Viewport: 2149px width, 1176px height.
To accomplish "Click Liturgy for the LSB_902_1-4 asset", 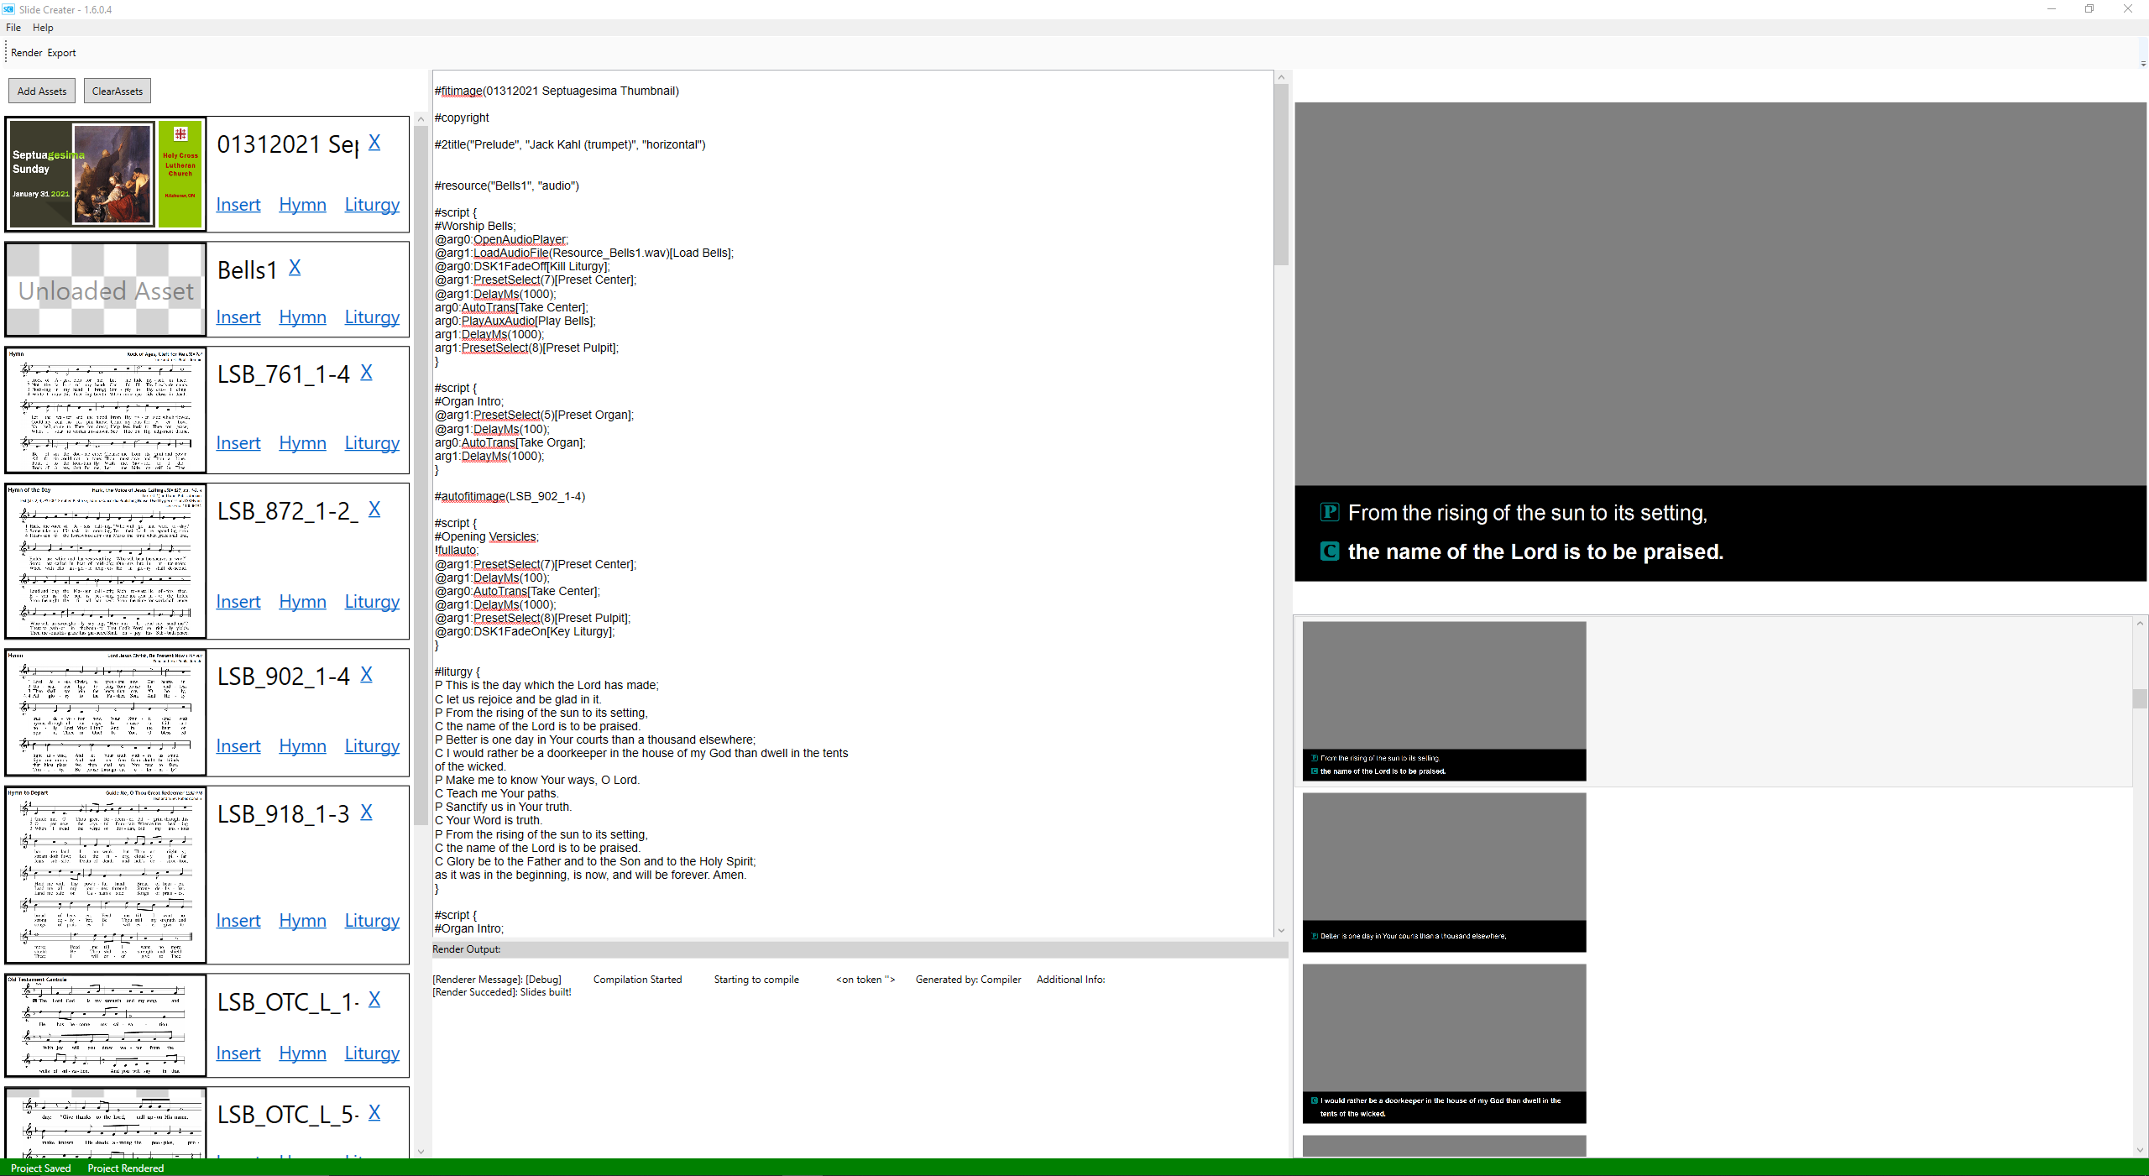I will tap(372, 745).
